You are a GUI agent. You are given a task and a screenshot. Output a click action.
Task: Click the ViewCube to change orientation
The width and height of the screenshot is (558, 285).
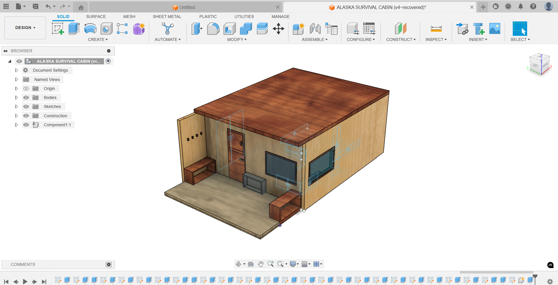(x=540, y=64)
